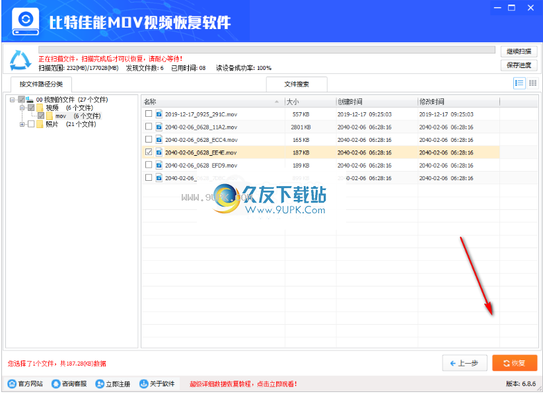The height and width of the screenshot is (398, 543).
Task: Toggle checkbox of 视频 folder
Action: pos(31,108)
